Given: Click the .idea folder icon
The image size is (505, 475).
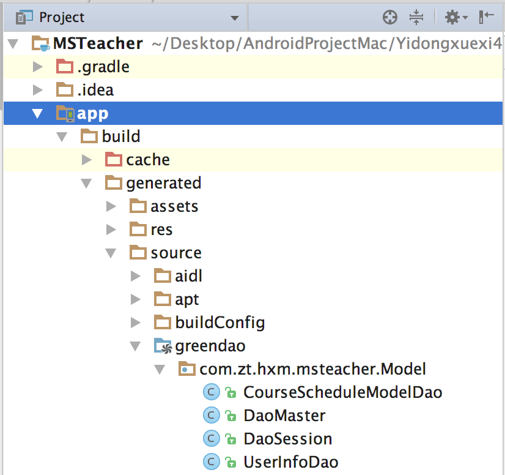Looking at the screenshot, I should click(65, 89).
